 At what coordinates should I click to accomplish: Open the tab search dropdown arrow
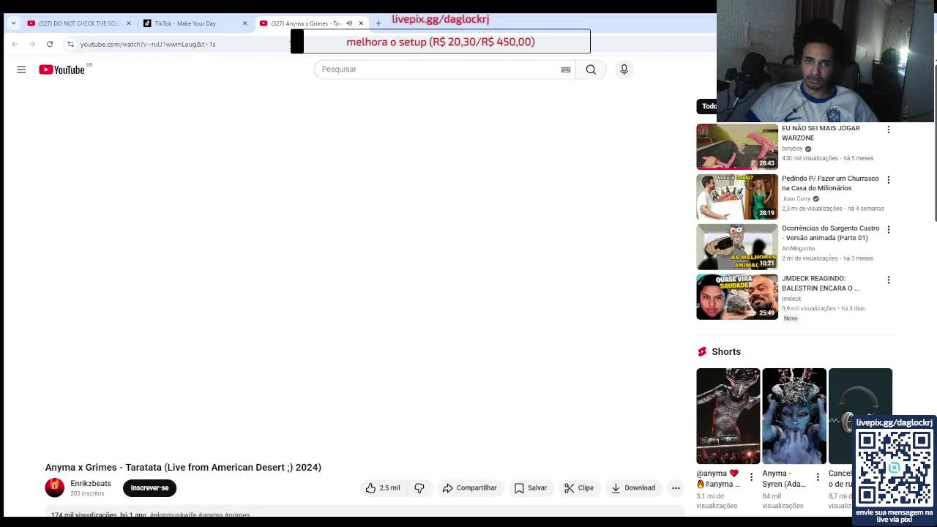tap(13, 23)
